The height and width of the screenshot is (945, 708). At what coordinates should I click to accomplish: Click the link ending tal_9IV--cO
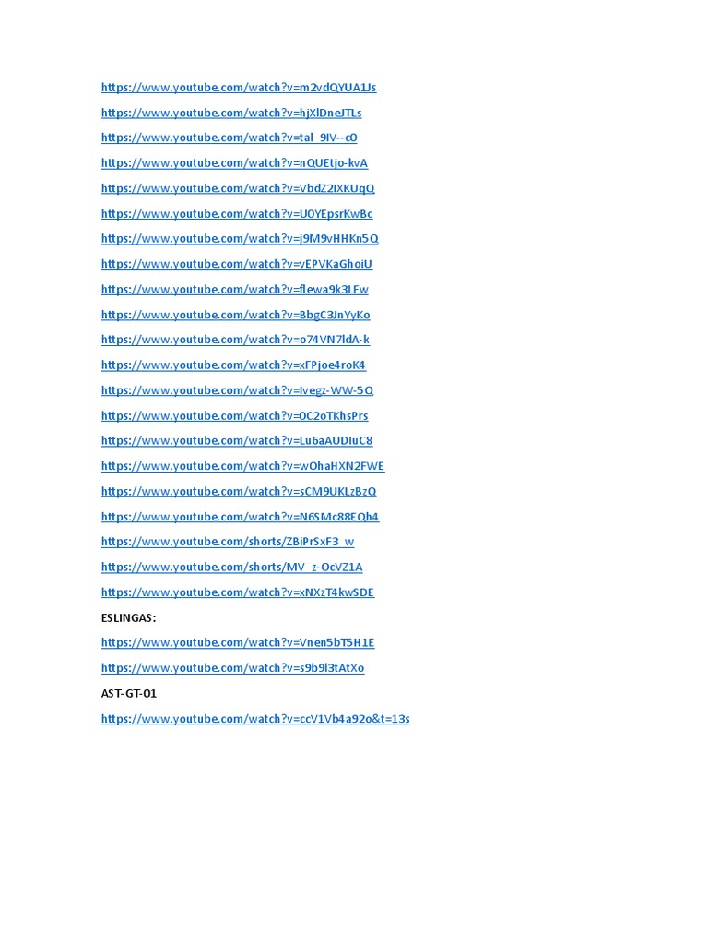[230, 138]
